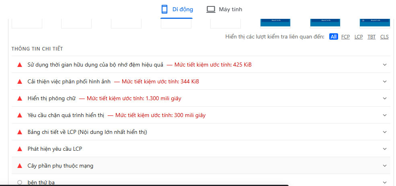396x186 pixels.
Task: Expand the bên thứ ba chevron
Action: [385, 182]
